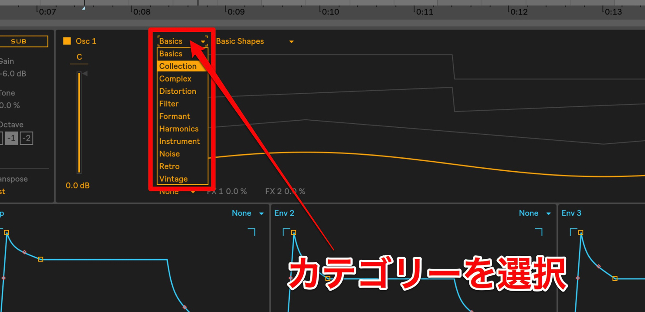This screenshot has height=312, width=645.
Task: Switch to the Env 2 tab
Action: [284, 213]
